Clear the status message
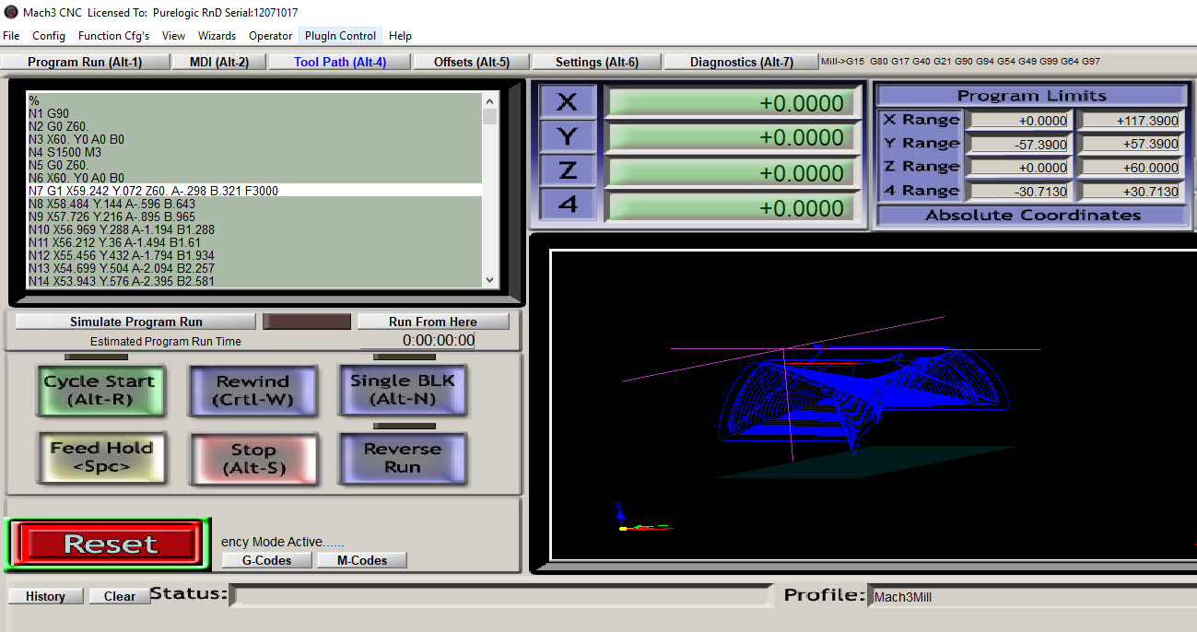 [120, 596]
